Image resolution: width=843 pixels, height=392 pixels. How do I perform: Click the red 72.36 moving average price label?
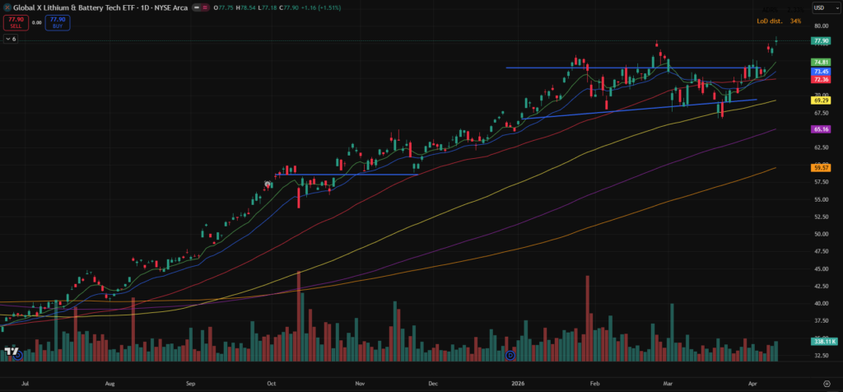point(820,79)
